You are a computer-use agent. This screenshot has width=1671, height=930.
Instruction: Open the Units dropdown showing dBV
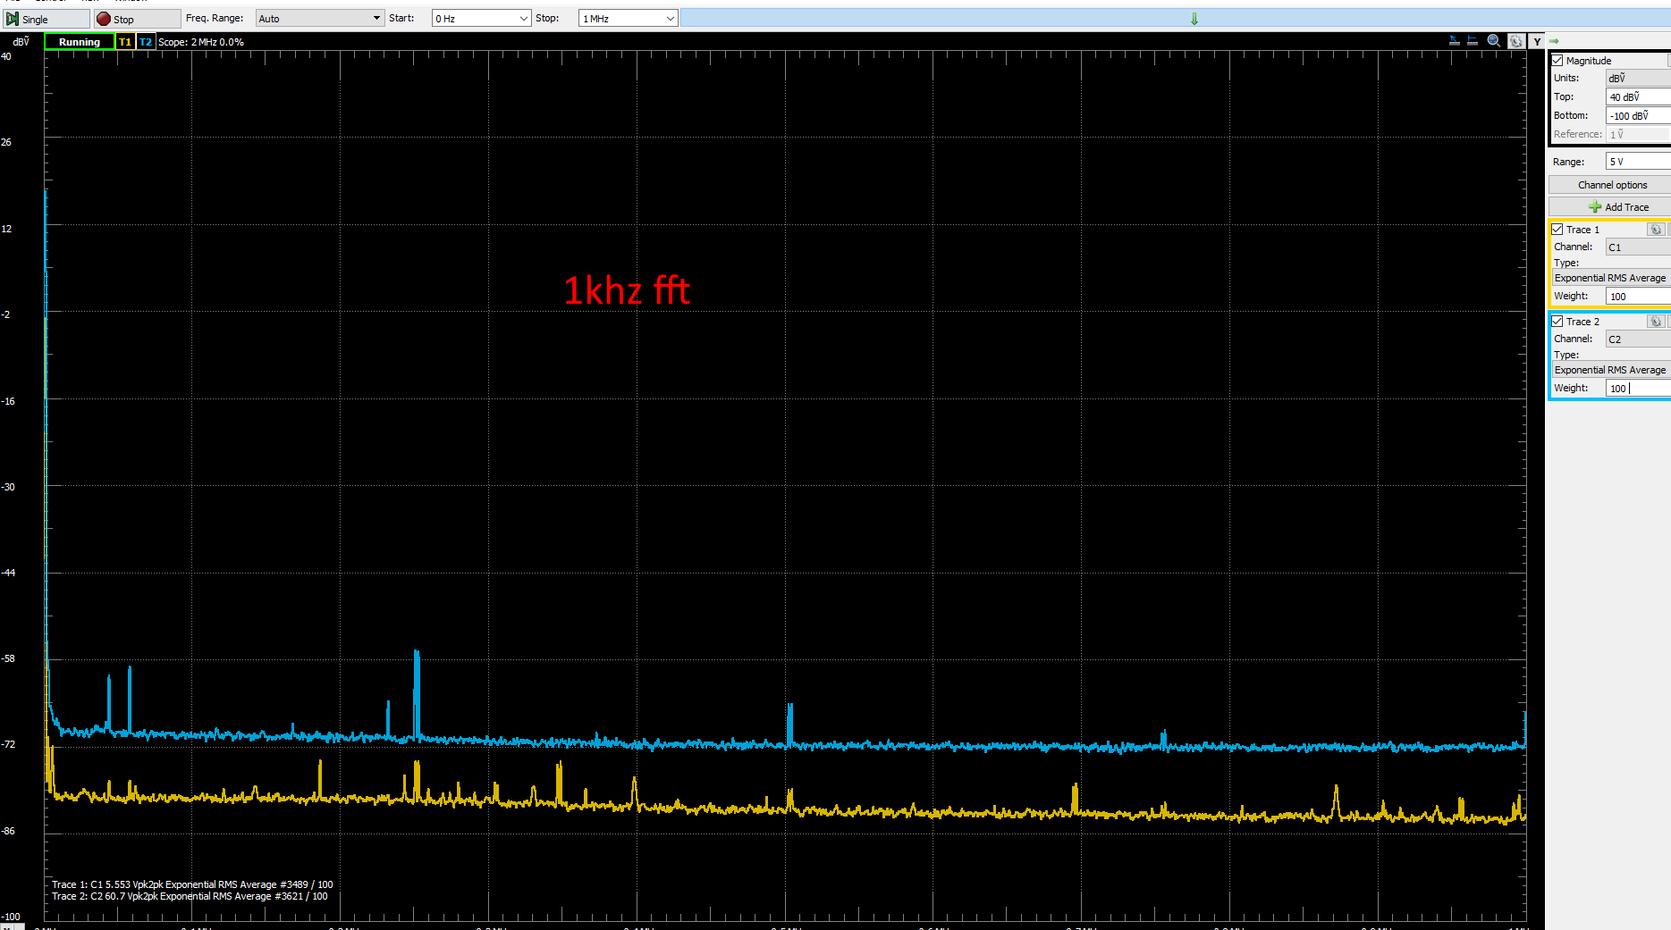click(1638, 79)
